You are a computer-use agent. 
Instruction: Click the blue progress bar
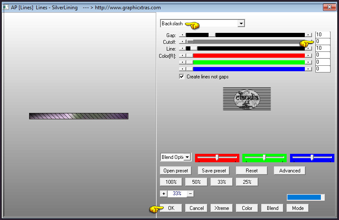pos(306,197)
